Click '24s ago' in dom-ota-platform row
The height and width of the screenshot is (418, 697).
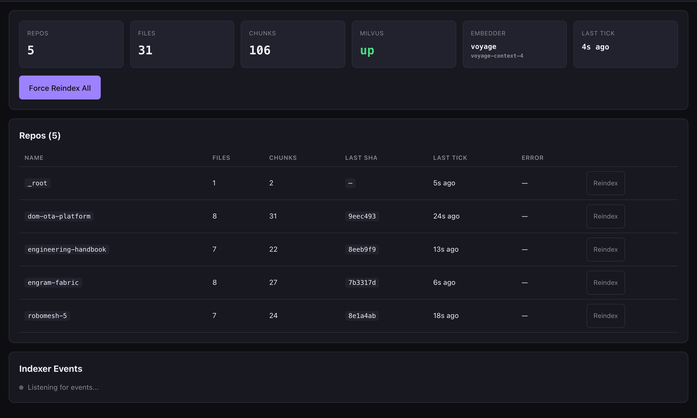coord(446,216)
